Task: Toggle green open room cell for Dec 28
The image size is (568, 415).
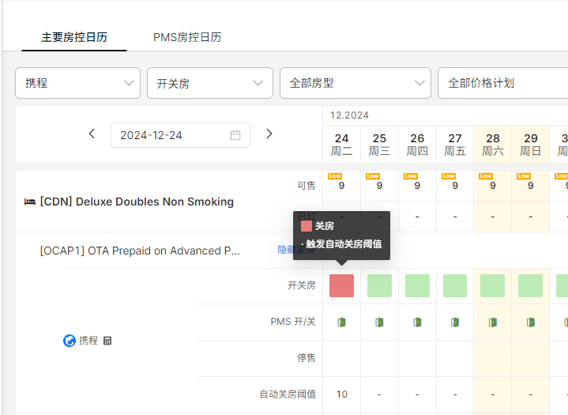Action: [493, 285]
